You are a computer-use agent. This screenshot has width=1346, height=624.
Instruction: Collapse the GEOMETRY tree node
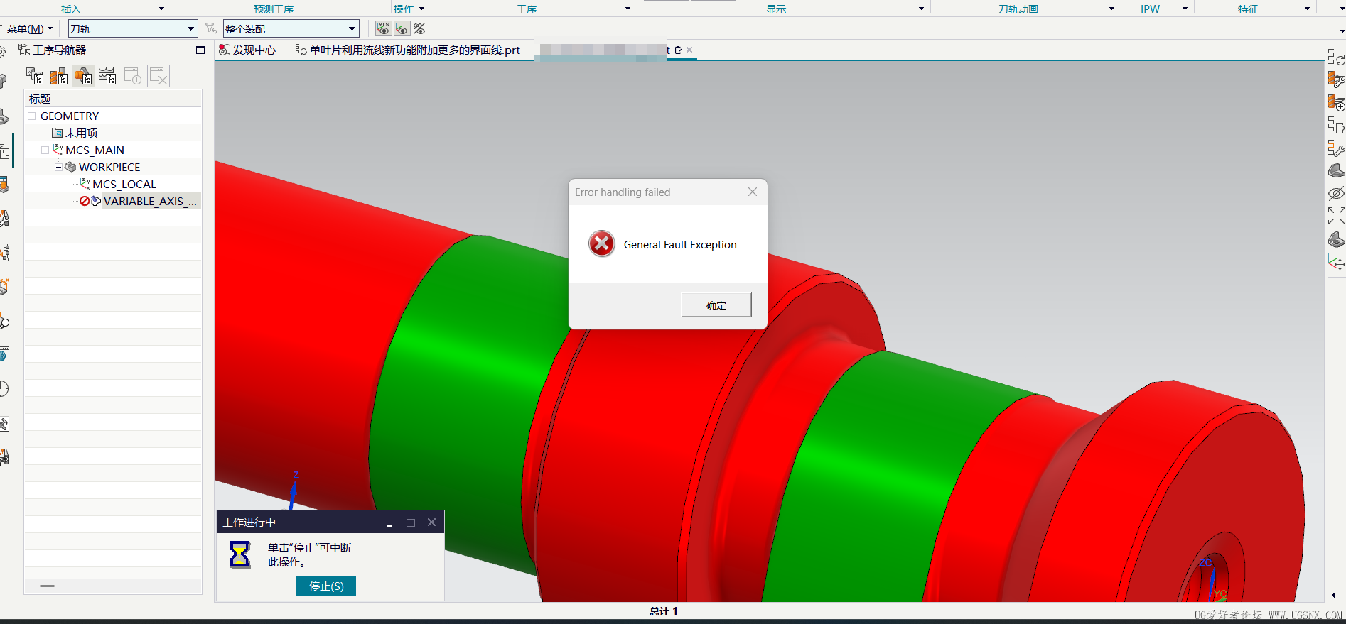pos(32,116)
